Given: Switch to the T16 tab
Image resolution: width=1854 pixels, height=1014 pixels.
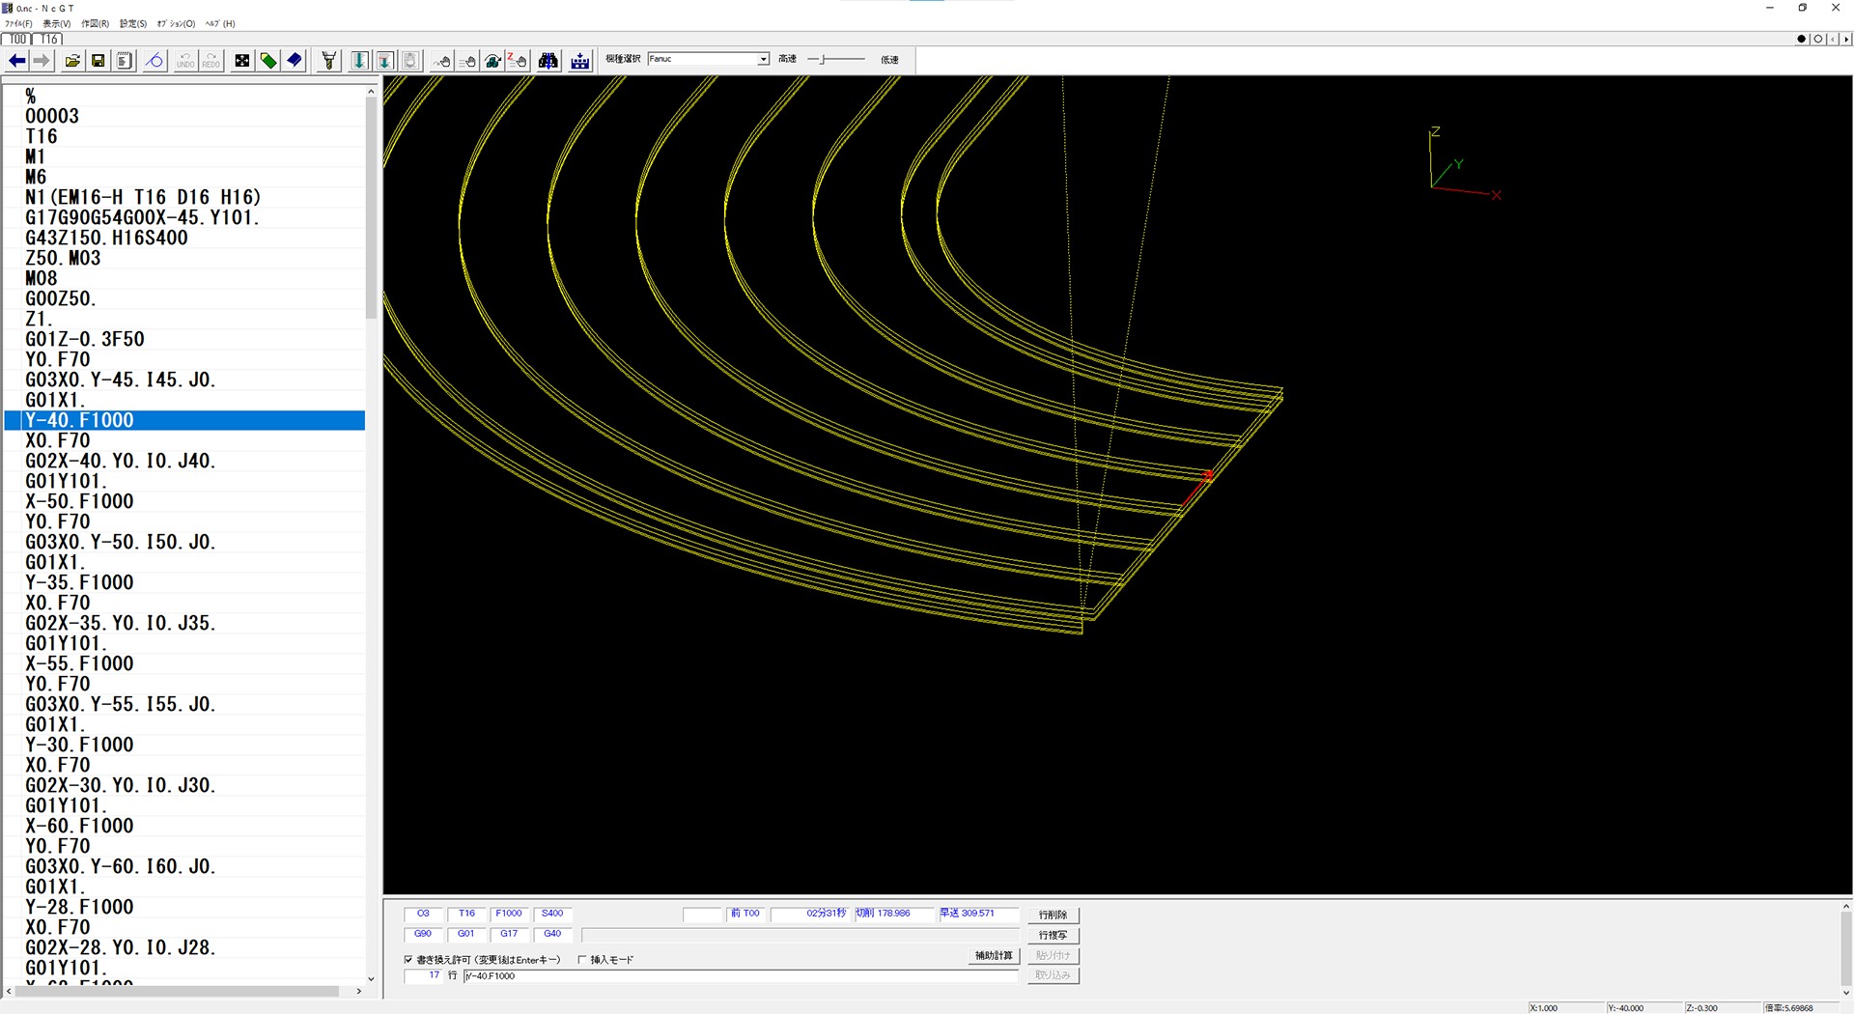Looking at the screenshot, I should coord(49,40).
